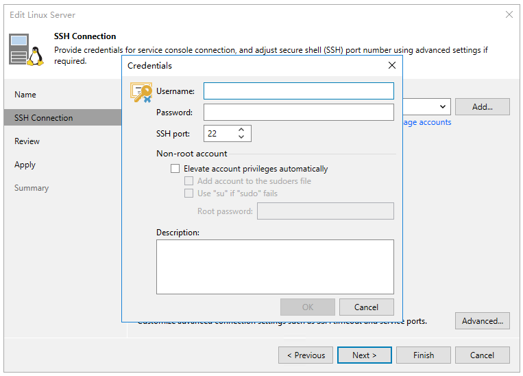Increase SSH port with up arrow
The image size is (523, 376).
pos(241,130)
